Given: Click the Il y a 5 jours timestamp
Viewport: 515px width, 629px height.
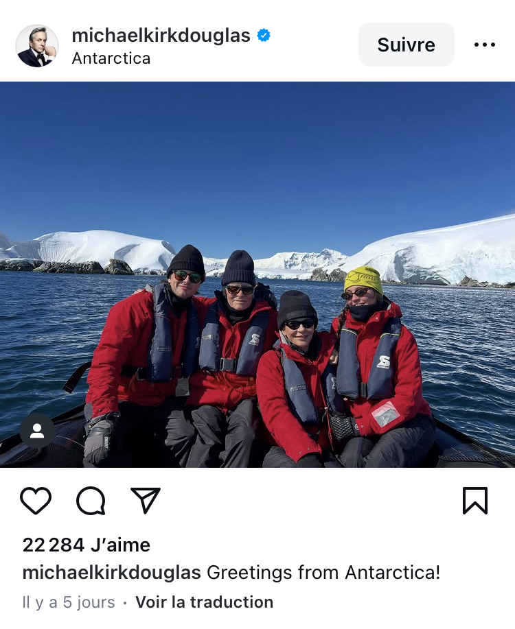Looking at the screenshot, I should click(69, 602).
